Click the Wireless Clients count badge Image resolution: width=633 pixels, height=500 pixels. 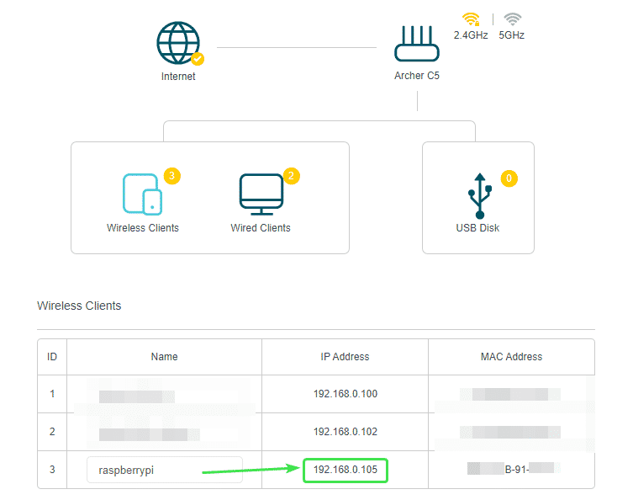coord(172,176)
